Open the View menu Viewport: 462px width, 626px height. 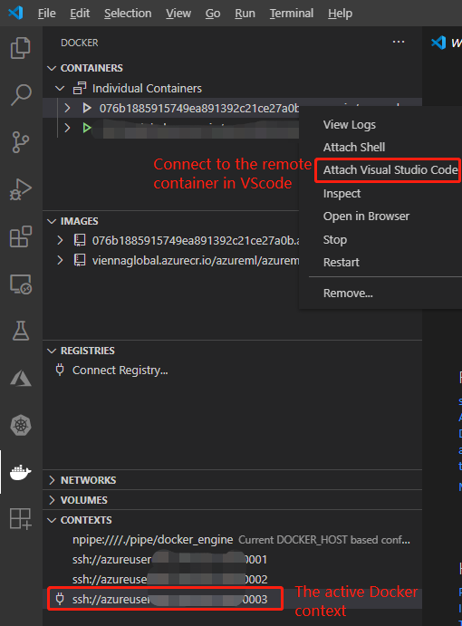click(178, 14)
